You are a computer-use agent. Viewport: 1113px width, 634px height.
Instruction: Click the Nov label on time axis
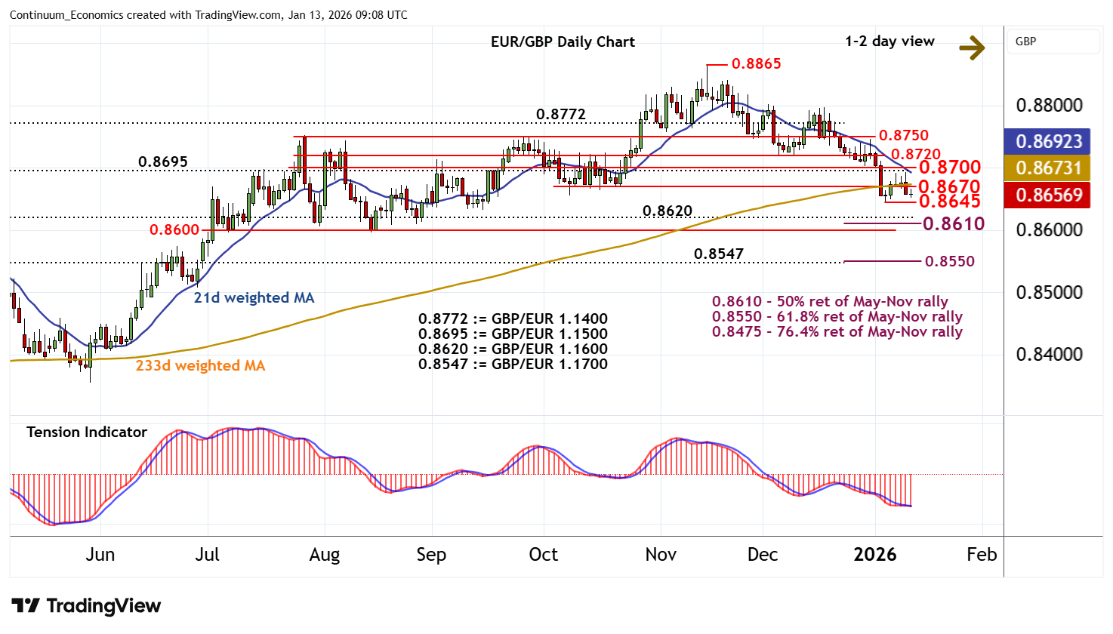pyautogui.click(x=661, y=555)
